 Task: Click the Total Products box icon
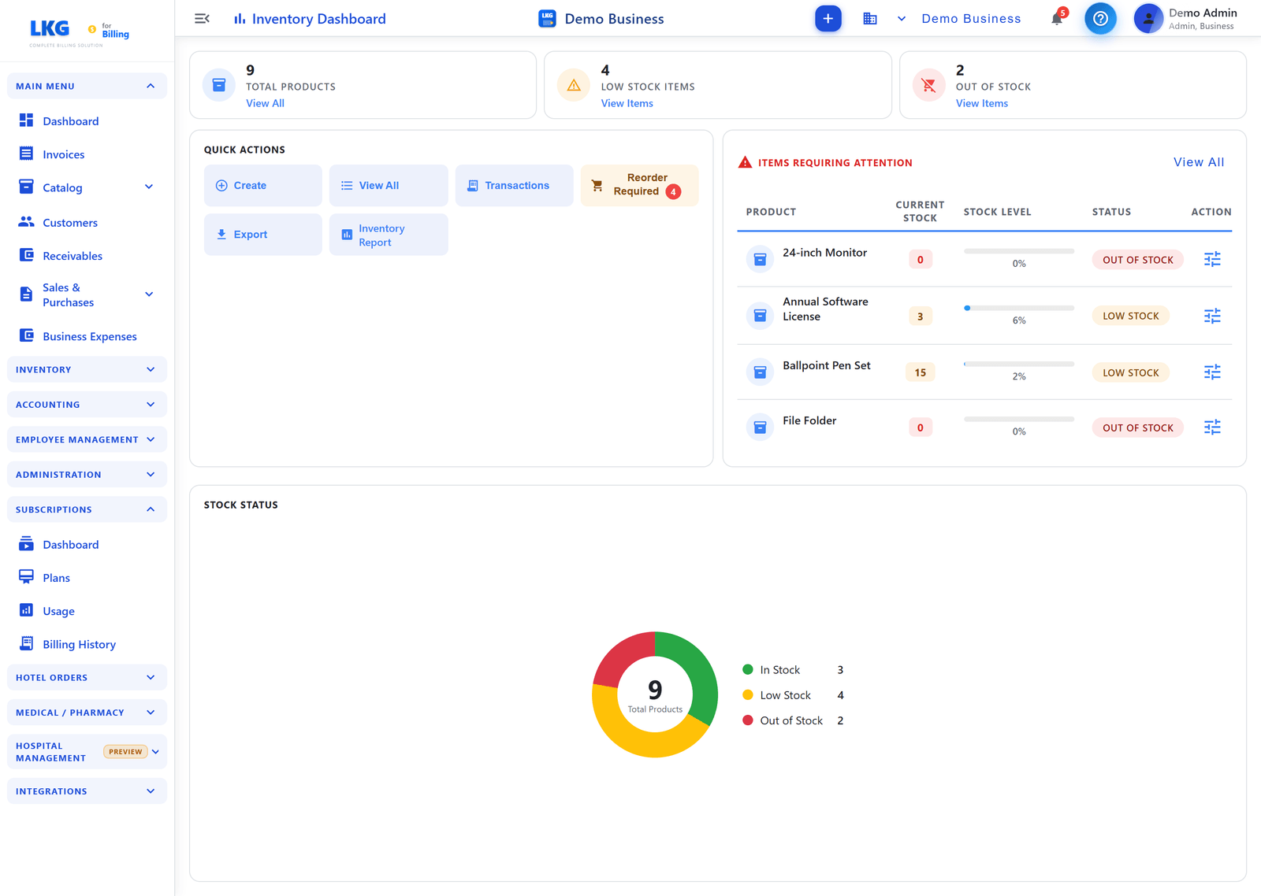tap(219, 85)
